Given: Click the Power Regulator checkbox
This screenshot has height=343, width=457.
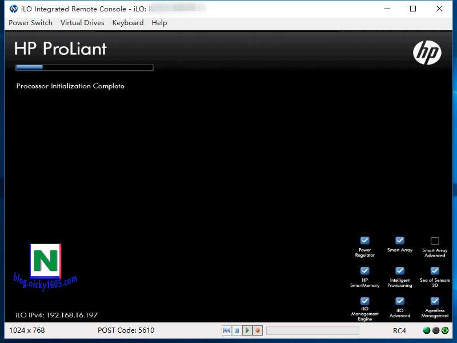Looking at the screenshot, I should pyautogui.click(x=364, y=240).
